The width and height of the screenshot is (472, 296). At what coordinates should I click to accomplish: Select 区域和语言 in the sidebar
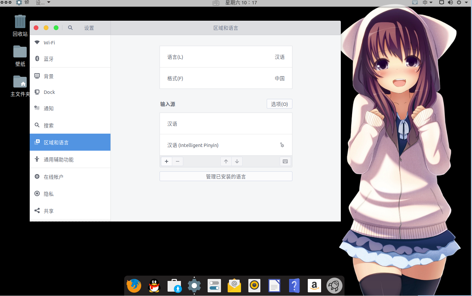pos(70,142)
